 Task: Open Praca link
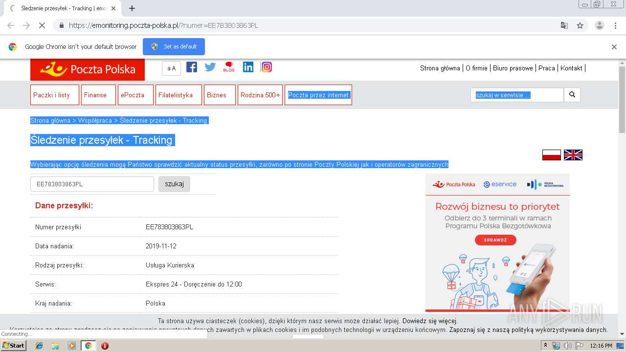[x=547, y=68]
